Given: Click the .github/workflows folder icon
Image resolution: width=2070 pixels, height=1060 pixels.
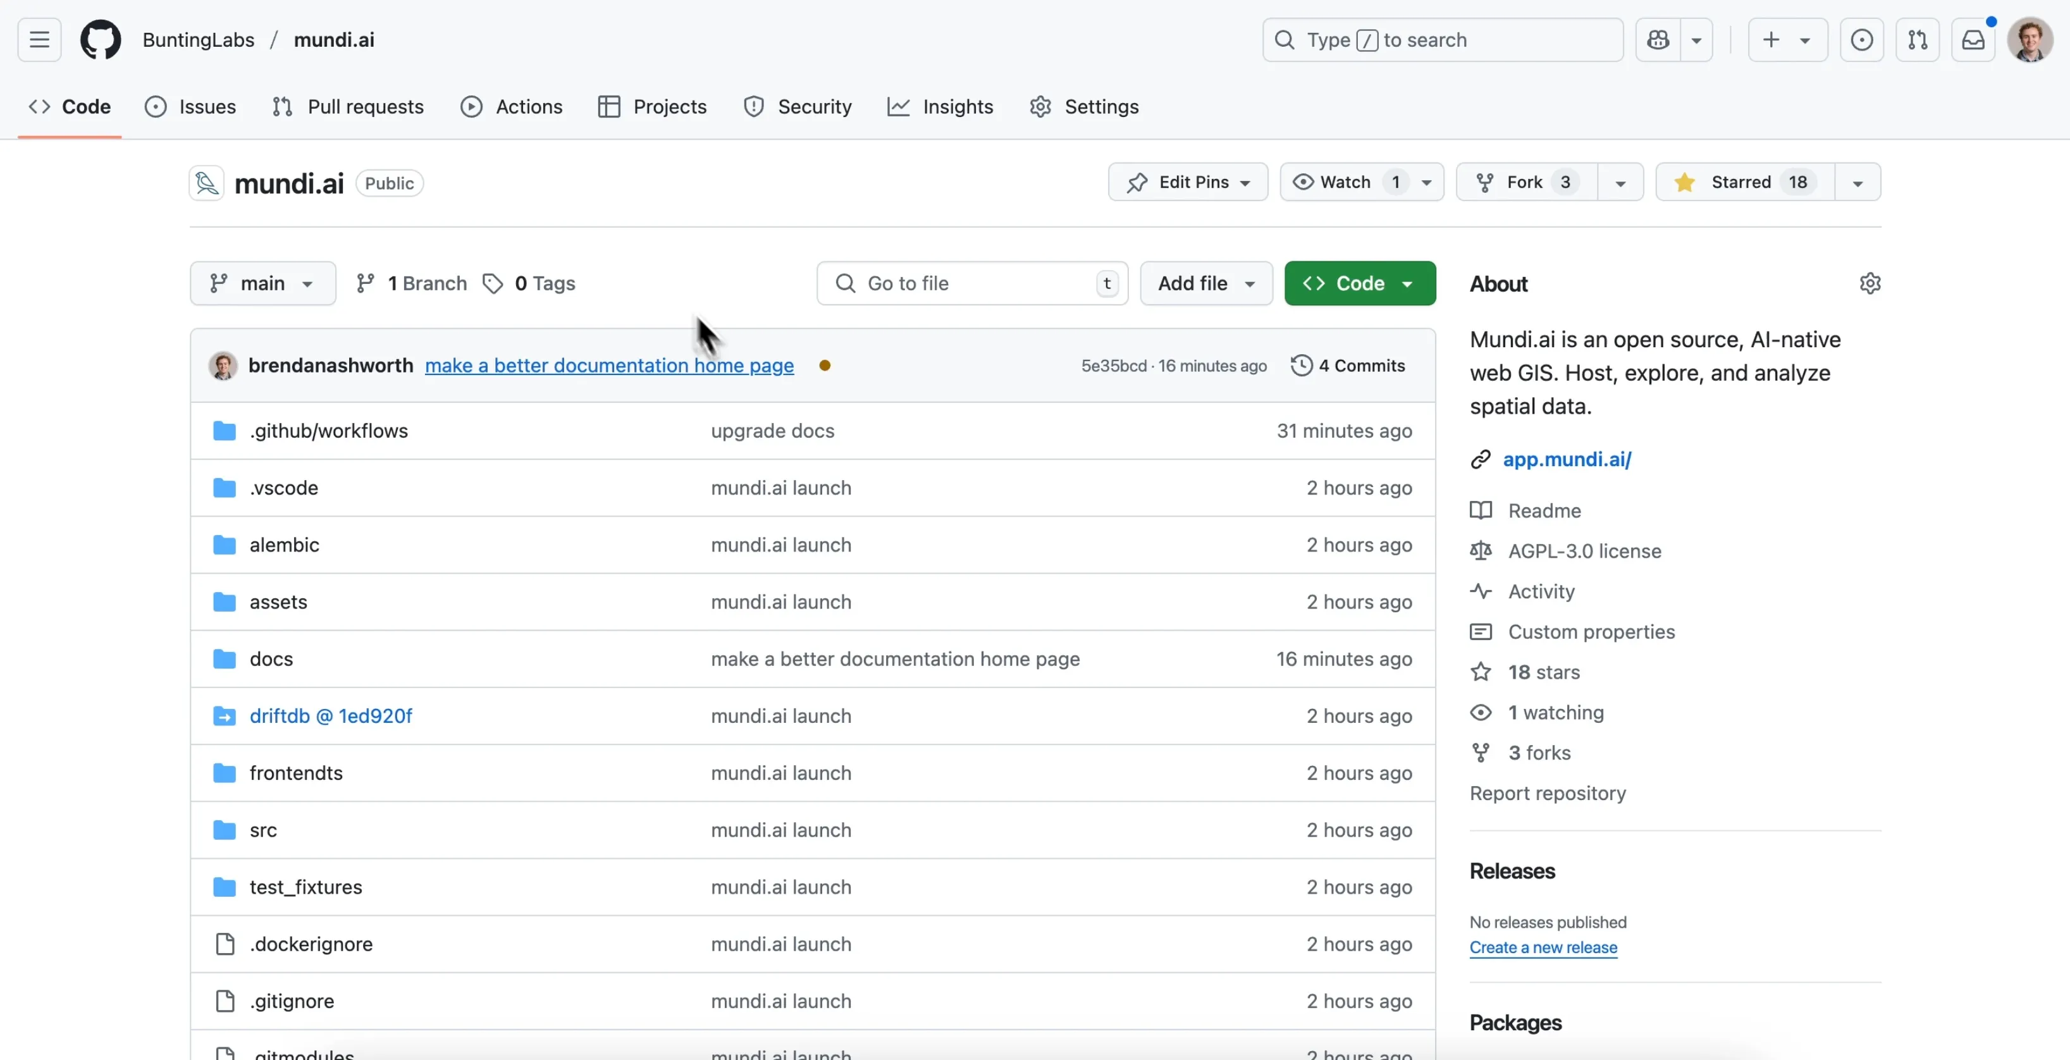Looking at the screenshot, I should (x=224, y=431).
